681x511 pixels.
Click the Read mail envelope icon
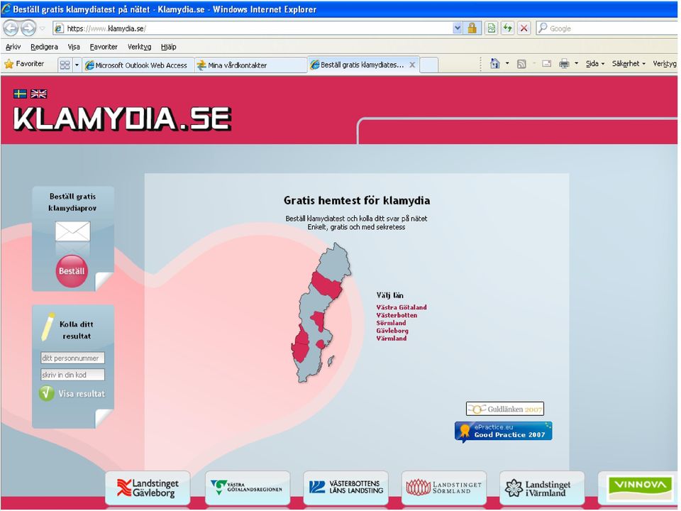tap(546, 63)
